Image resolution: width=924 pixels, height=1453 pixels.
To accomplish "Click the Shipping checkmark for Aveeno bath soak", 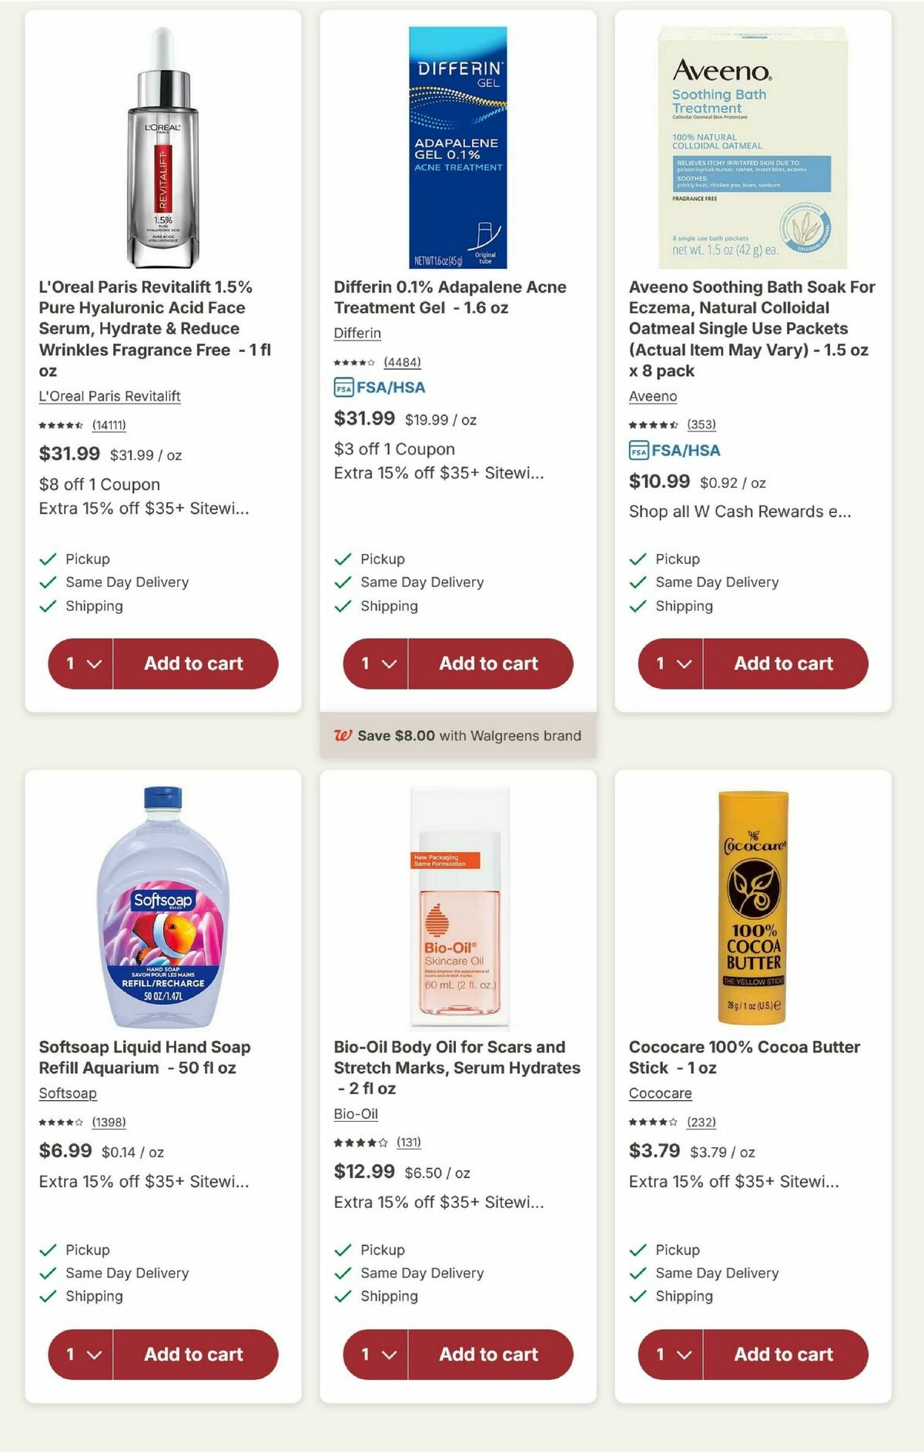I will click(637, 606).
